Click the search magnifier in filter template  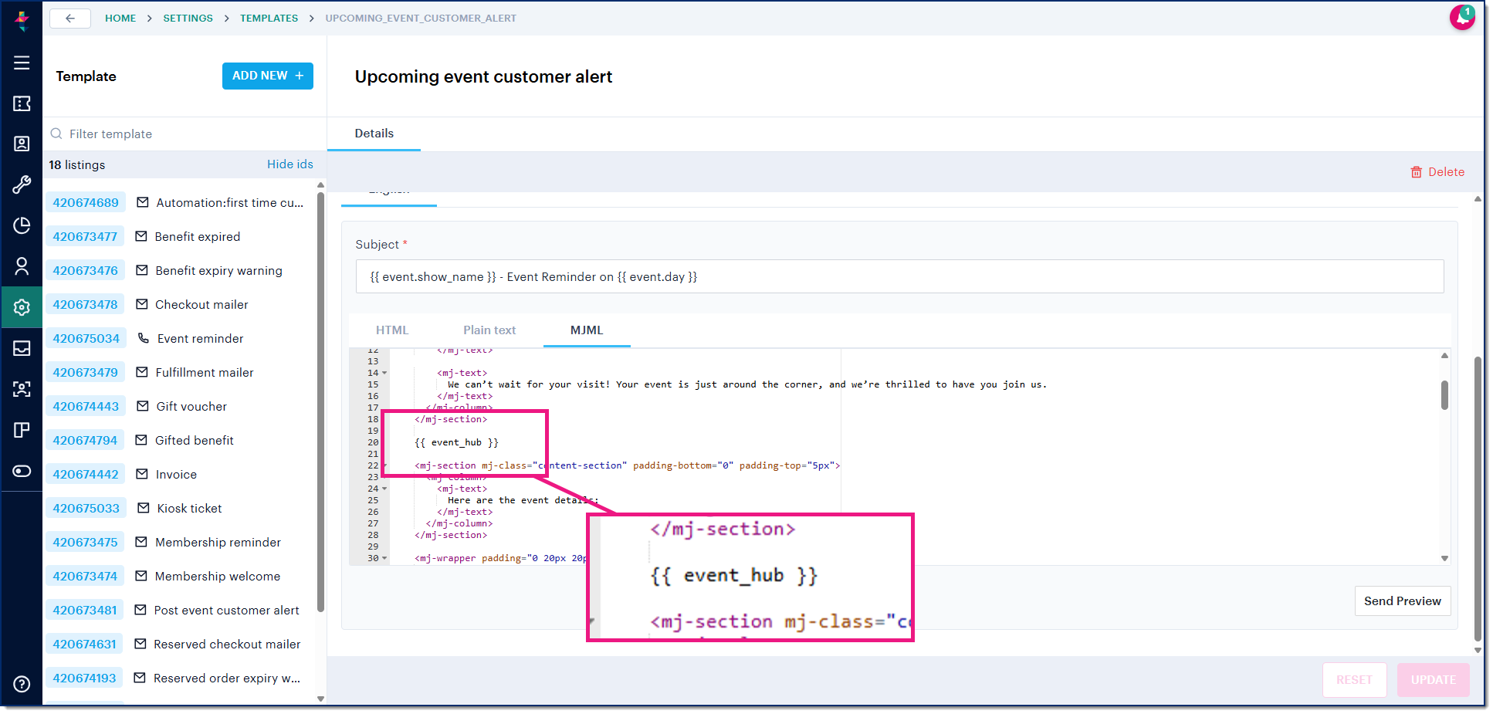pyautogui.click(x=56, y=134)
